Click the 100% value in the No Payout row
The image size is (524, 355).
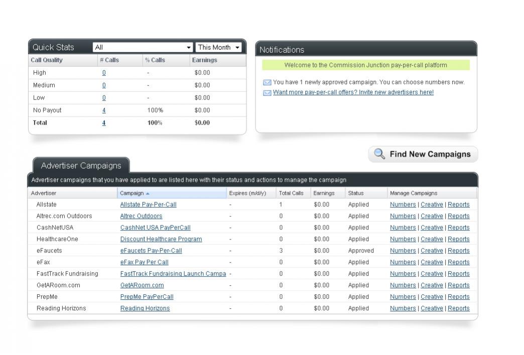pos(155,110)
